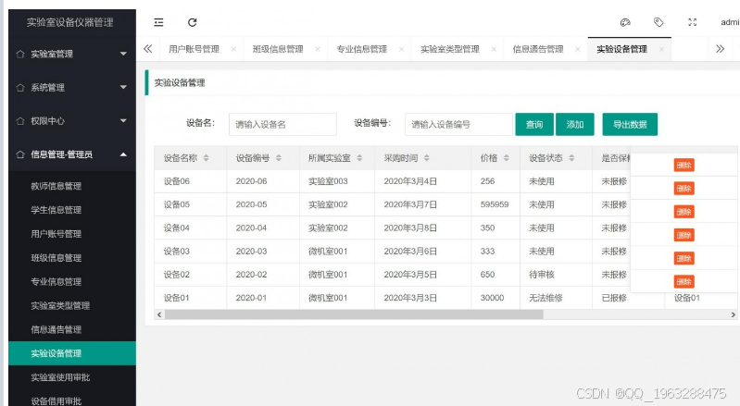Viewport: 740px width, 406px height.
Task: Click home icon beside 实验室管理
Action: tap(20, 55)
